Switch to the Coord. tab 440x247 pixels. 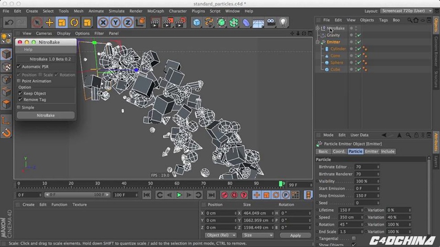coord(339,151)
